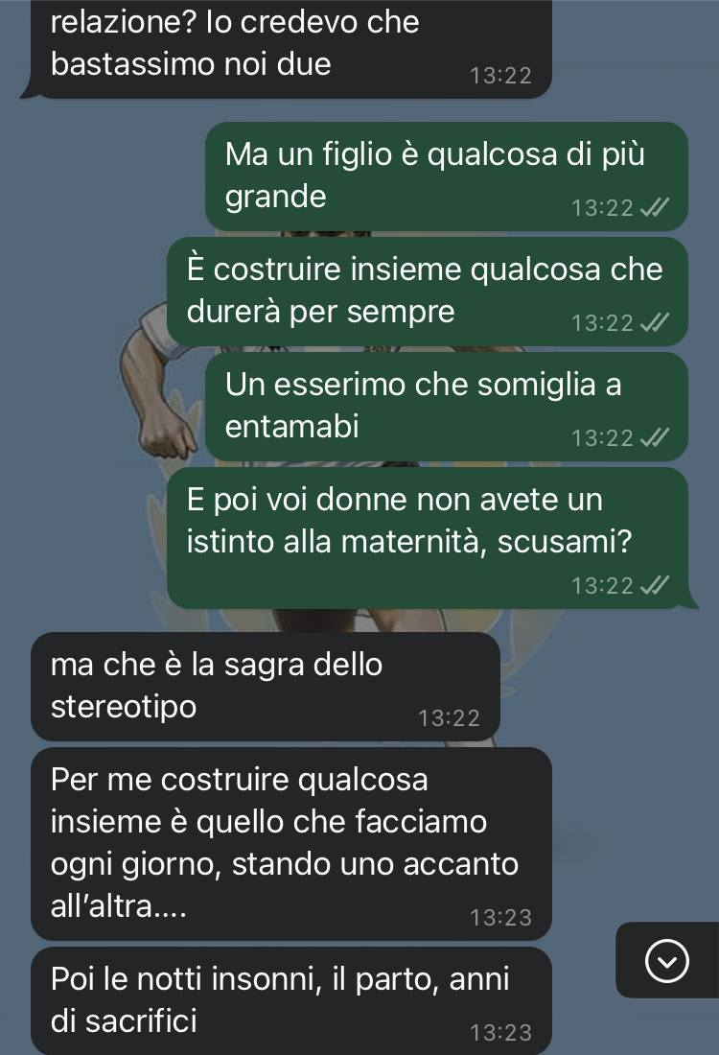Select the 'È costruire insieme qualcosa' bubble
719x1055 pixels.
pos(428,292)
